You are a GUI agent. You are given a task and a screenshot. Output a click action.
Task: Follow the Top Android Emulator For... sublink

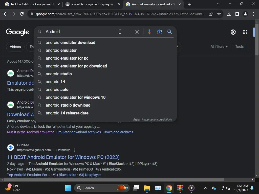(28, 175)
